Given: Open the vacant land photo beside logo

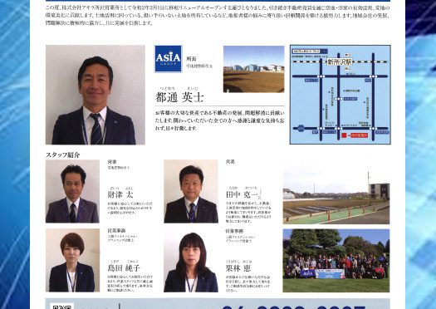Looking at the screenshot, I should click(253, 69).
